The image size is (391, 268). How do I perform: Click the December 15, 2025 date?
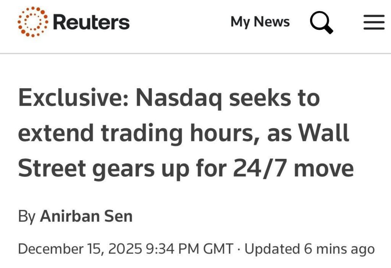pos(80,249)
